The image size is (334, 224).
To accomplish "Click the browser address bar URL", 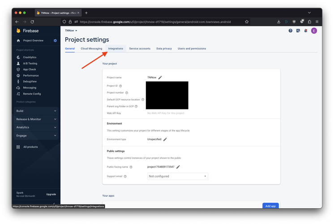I will [155, 22].
